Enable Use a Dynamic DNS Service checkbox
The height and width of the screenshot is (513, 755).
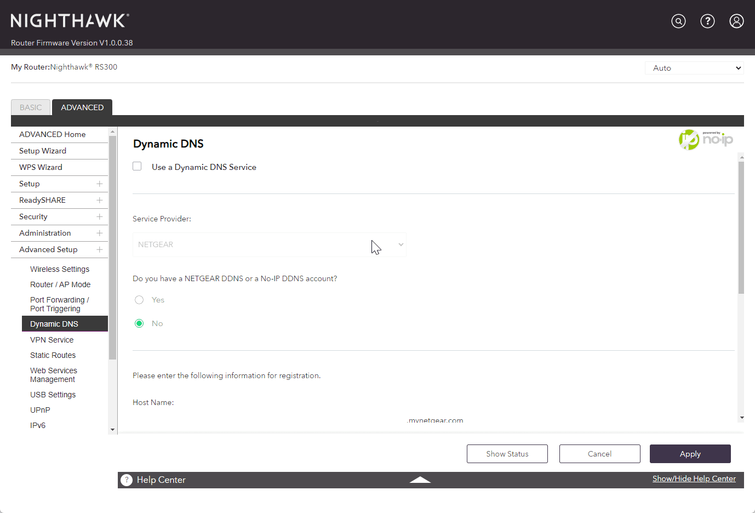pos(138,167)
